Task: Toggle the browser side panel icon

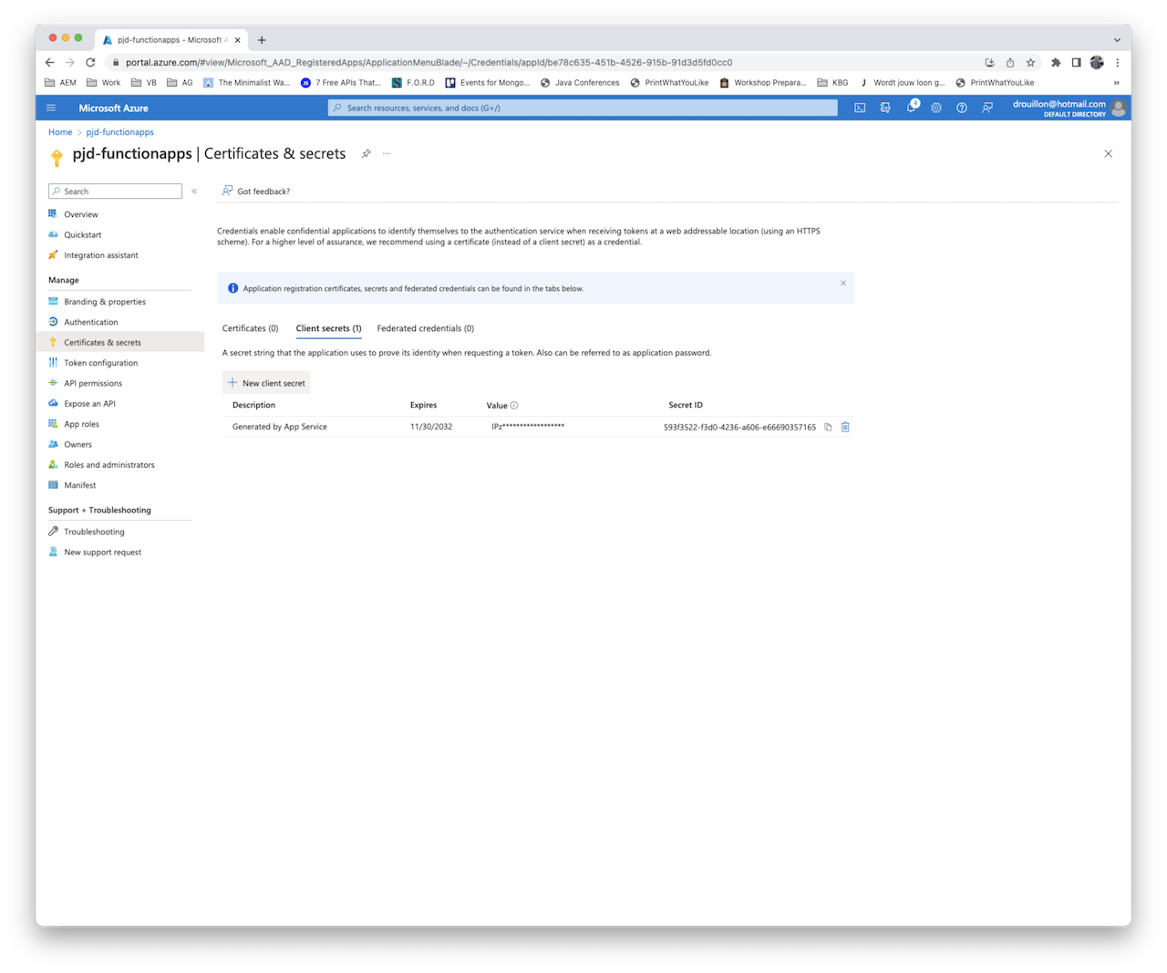Action: pos(1076,62)
